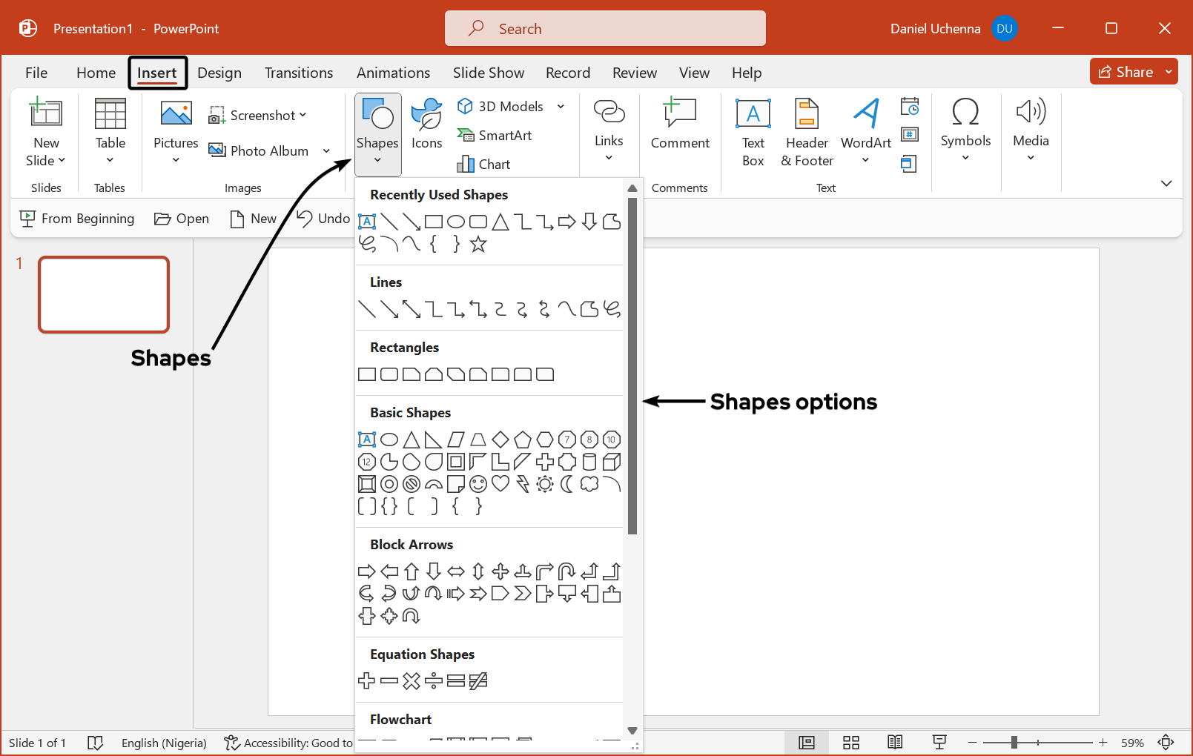Click the Icons button in ribbon
This screenshot has height=756, width=1193.
[426, 125]
